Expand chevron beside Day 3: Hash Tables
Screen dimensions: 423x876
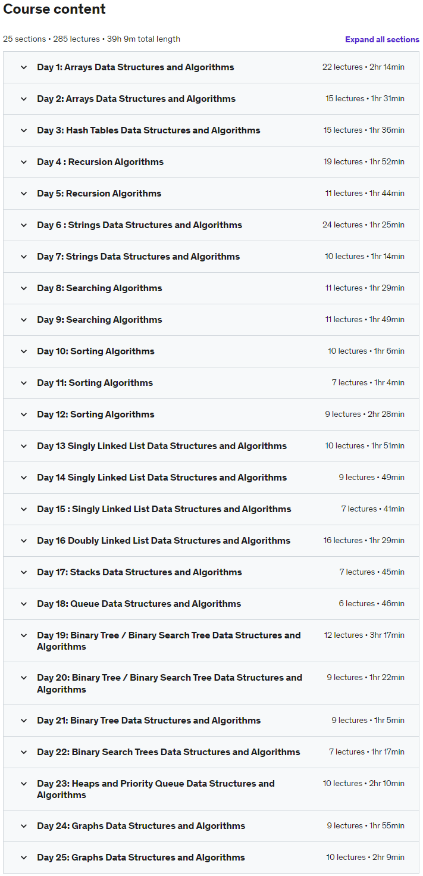coord(24,130)
